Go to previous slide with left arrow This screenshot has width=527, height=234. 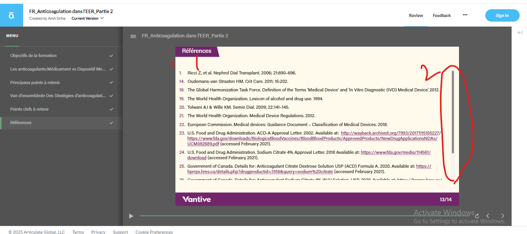click(488, 216)
